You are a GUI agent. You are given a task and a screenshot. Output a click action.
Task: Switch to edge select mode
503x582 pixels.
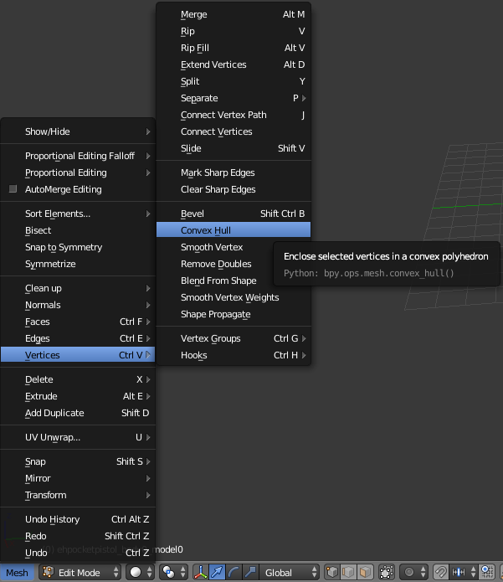348,573
